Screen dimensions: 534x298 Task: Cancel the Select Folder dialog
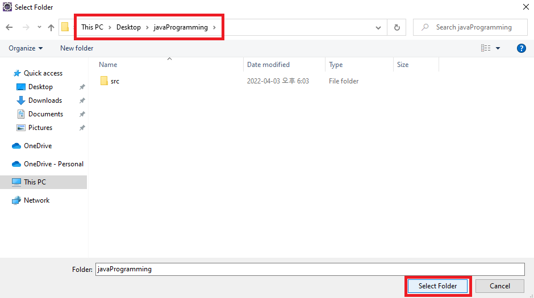(499, 286)
